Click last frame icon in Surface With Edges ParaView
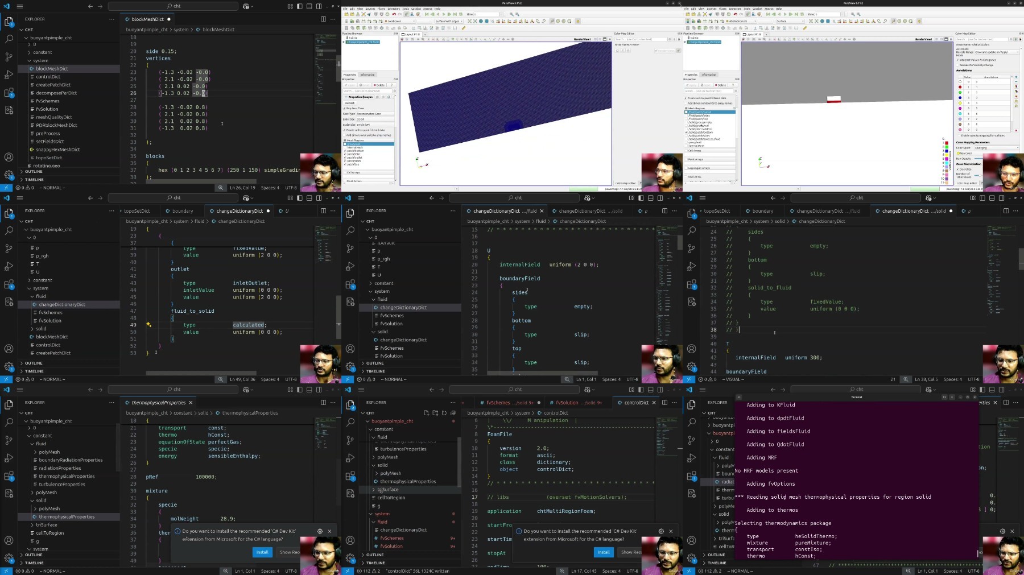 455,14
